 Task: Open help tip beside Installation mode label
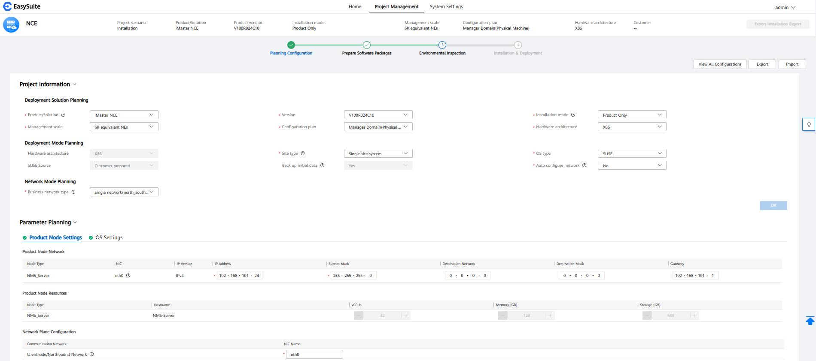pyautogui.click(x=573, y=115)
